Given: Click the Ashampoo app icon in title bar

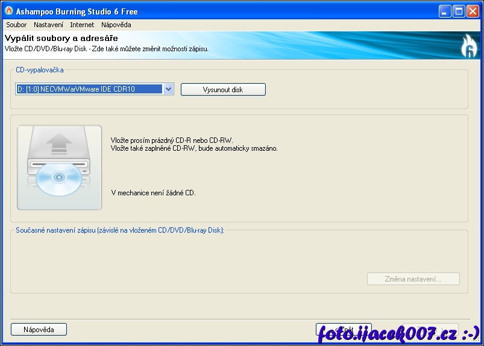Looking at the screenshot, I should tap(8, 11).
